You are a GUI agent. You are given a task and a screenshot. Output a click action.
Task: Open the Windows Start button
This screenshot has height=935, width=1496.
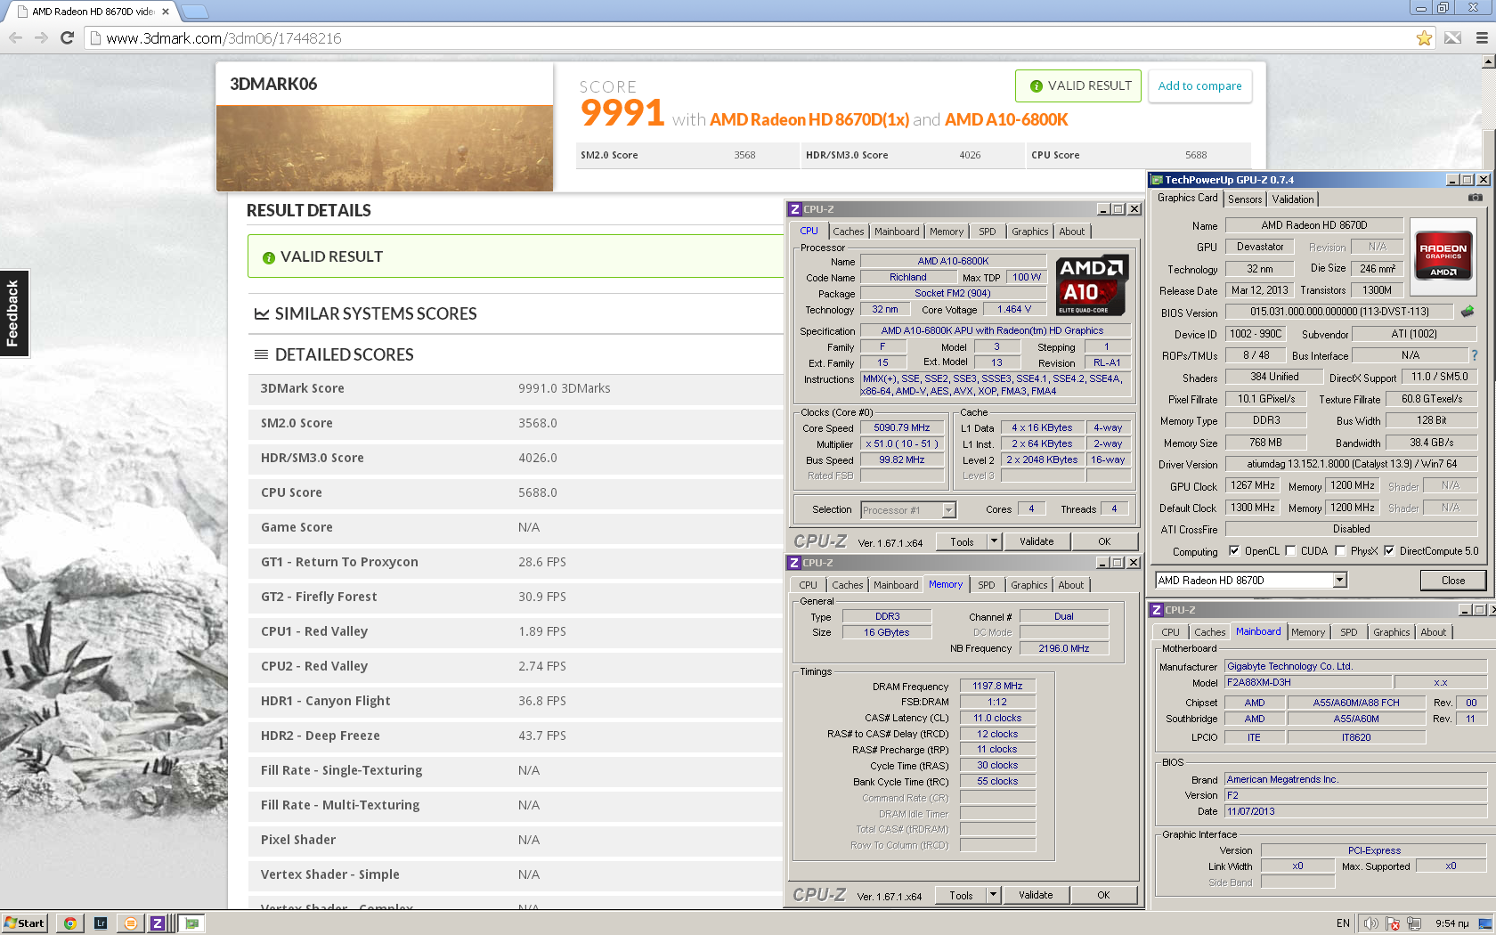(x=25, y=923)
